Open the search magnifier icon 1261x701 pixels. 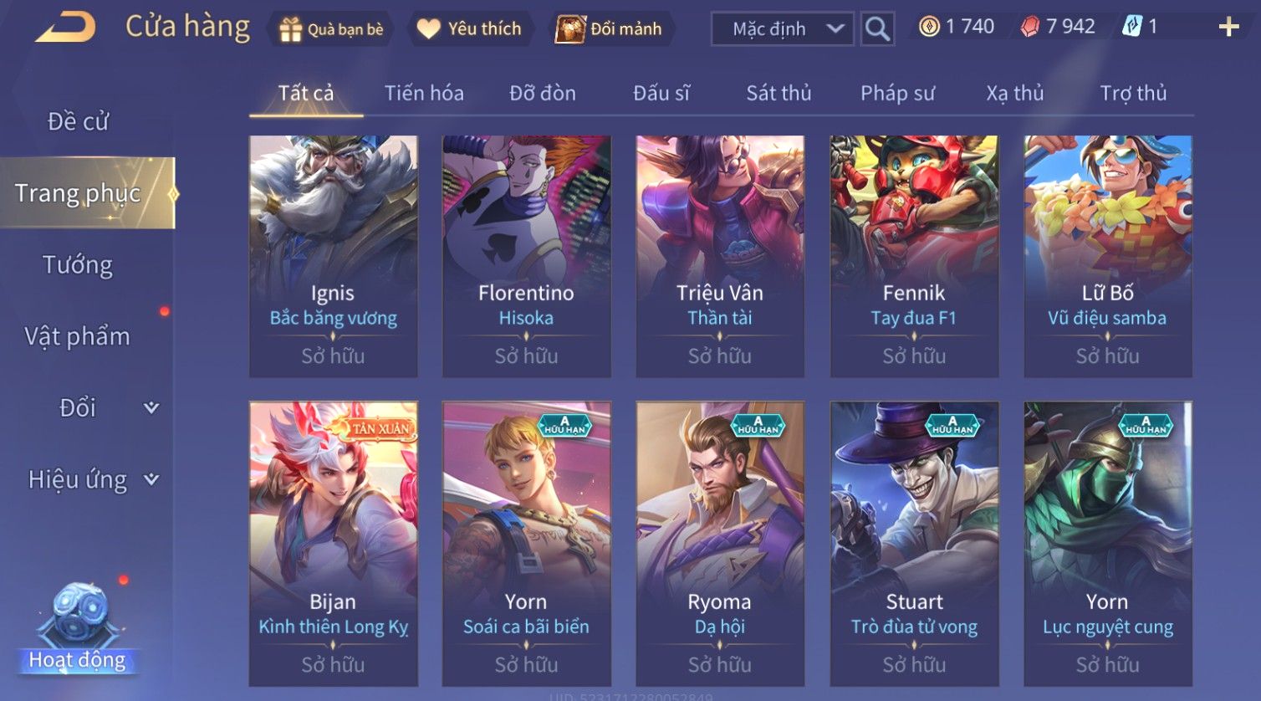coord(877,29)
